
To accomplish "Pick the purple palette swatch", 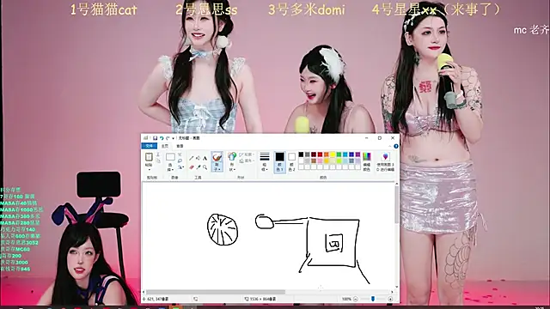I will (x=357, y=154).
